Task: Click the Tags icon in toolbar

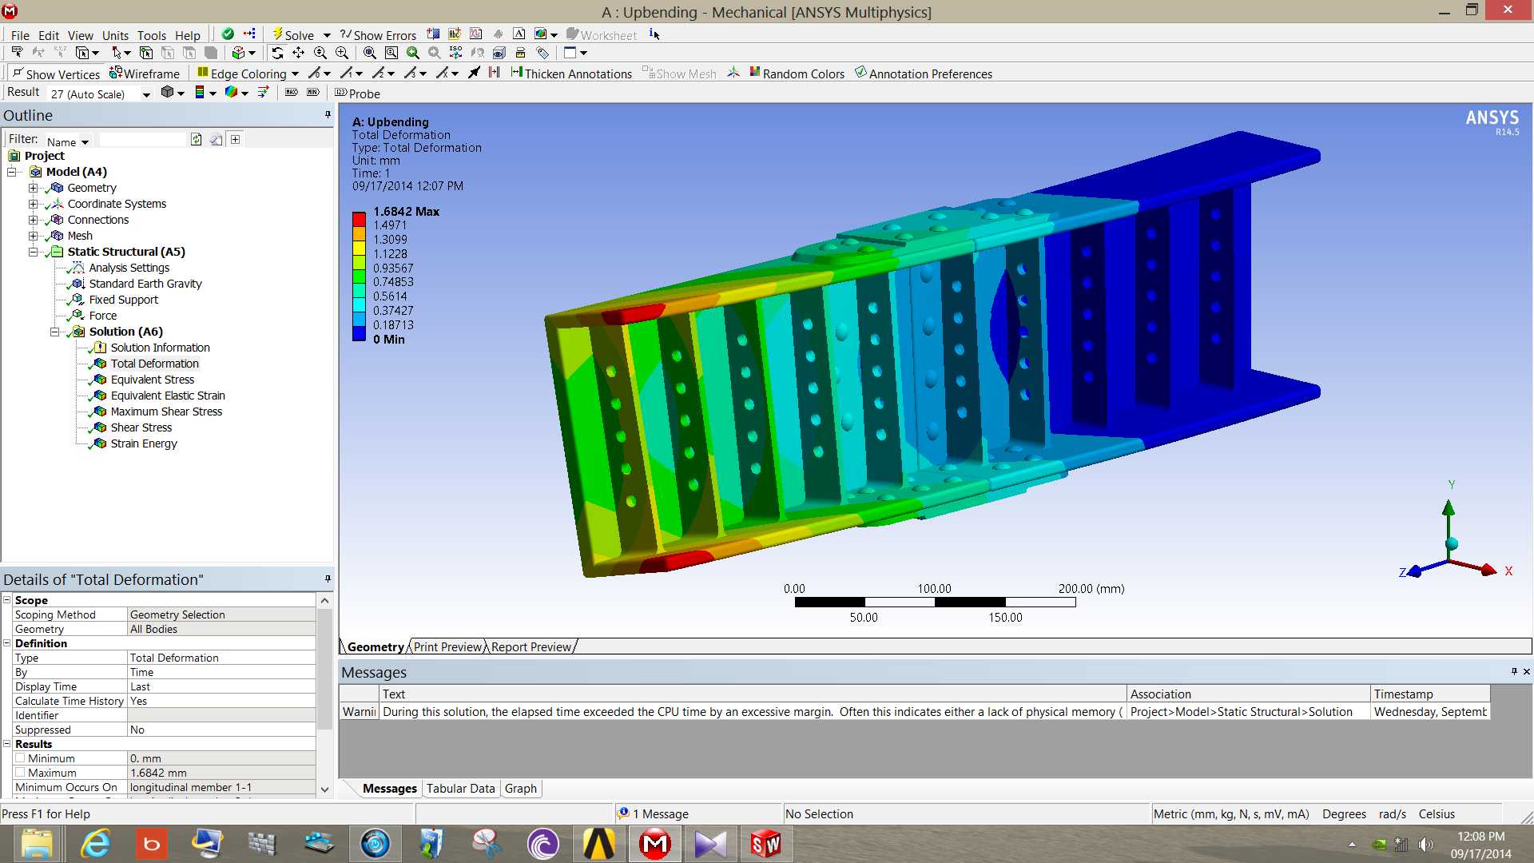Action: click(542, 53)
